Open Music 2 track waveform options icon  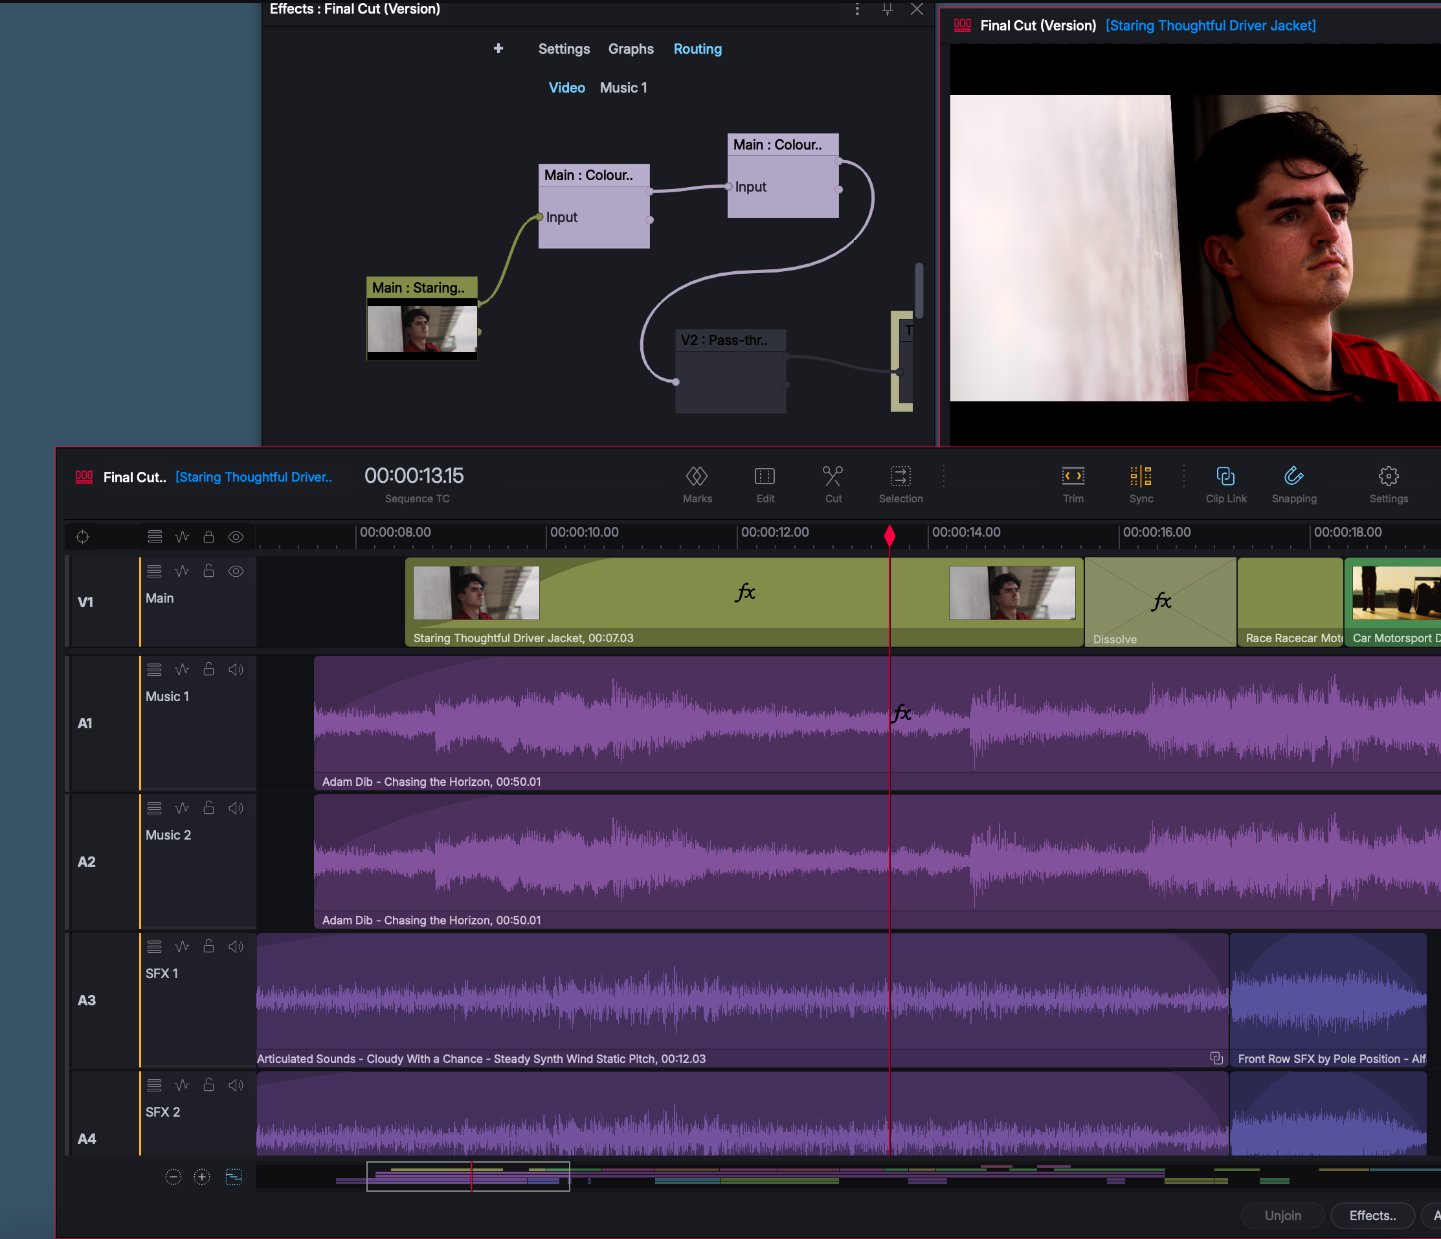click(182, 808)
